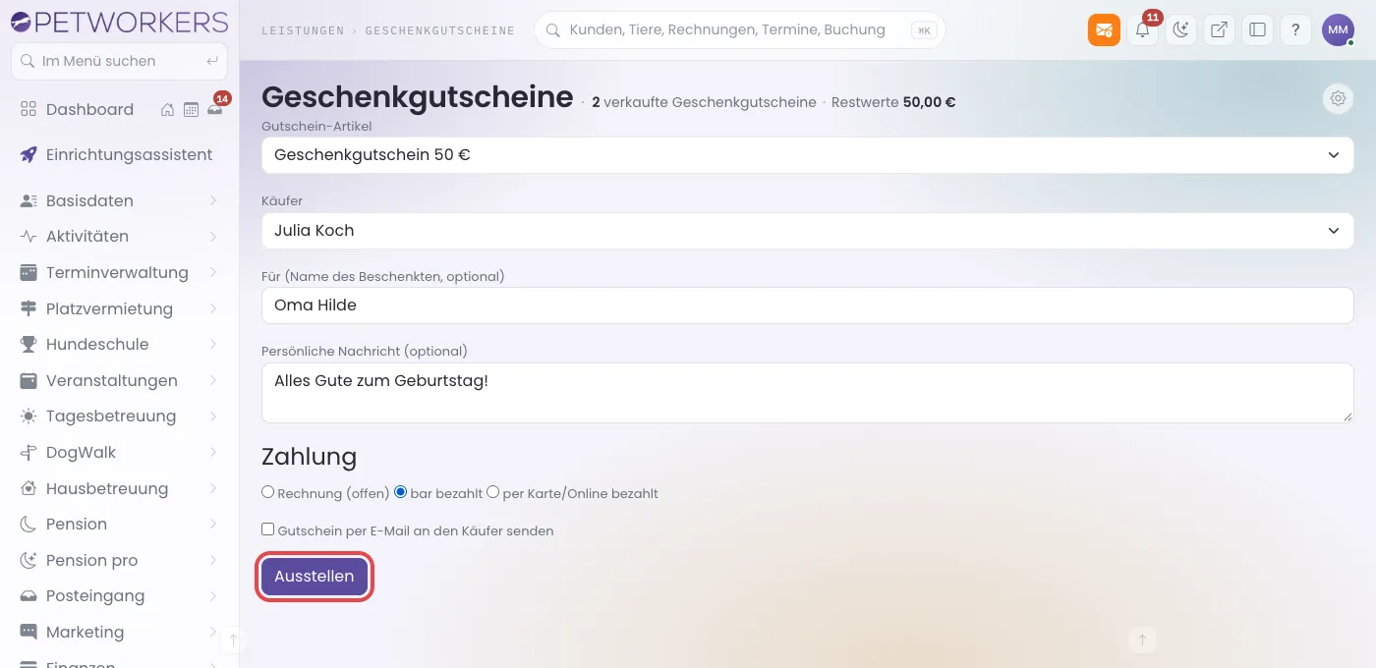Click the '2 verkaufte Geschenkgutscheine' text
The height and width of the screenshot is (668, 1376).
(704, 102)
